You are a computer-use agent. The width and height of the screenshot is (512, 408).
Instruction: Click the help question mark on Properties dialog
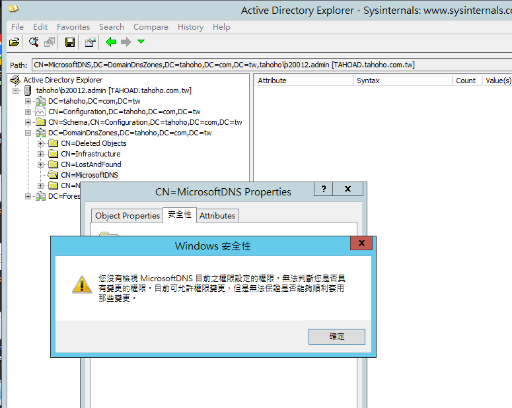(x=323, y=189)
